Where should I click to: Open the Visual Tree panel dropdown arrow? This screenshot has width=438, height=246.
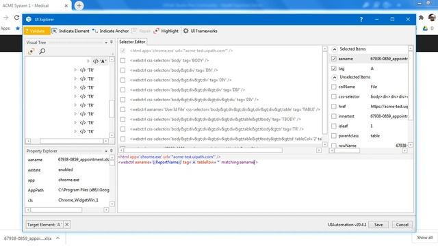pos(106,42)
